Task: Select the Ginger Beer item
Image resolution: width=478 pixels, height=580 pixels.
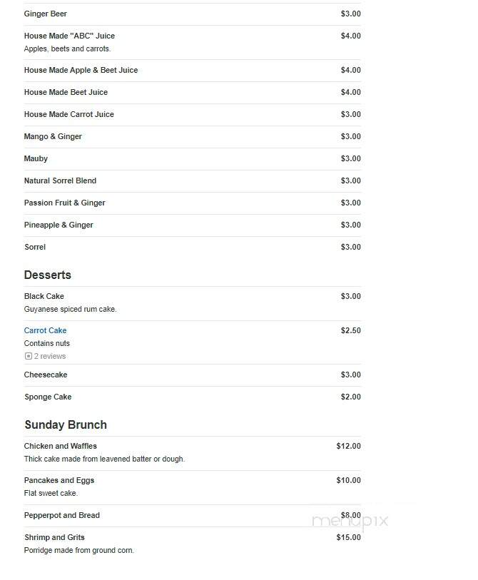Action: pos(46,14)
